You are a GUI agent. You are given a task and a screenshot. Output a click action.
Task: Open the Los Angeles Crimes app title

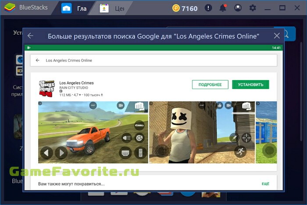(77, 83)
